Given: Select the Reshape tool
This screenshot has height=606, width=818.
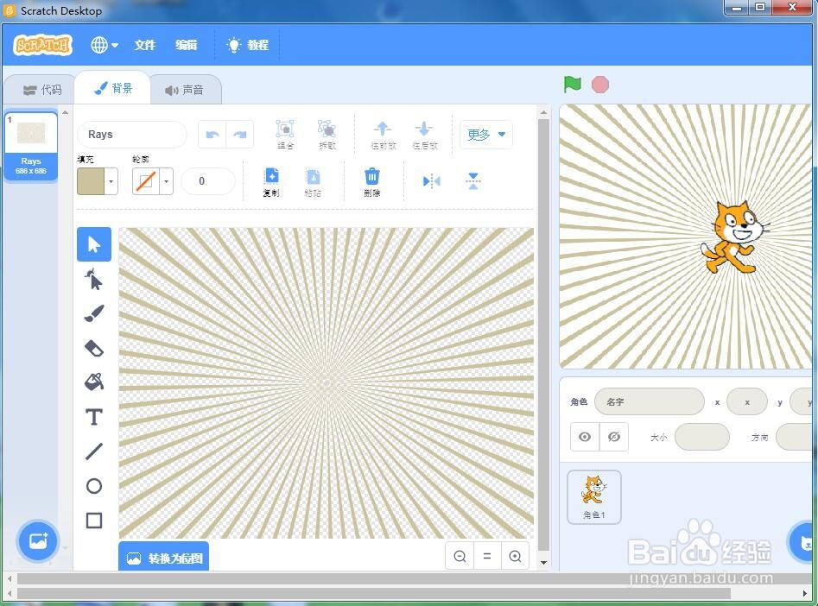Looking at the screenshot, I should [x=94, y=279].
